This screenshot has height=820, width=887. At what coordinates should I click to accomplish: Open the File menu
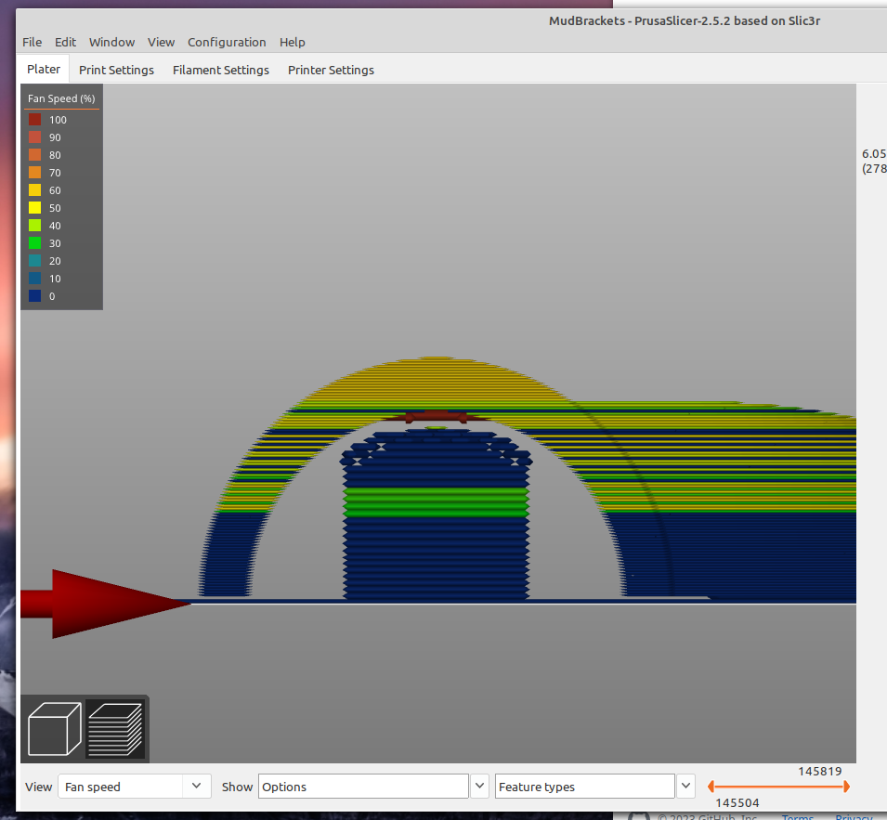(32, 42)
